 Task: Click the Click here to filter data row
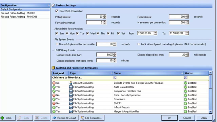click(x=130, y=78)
